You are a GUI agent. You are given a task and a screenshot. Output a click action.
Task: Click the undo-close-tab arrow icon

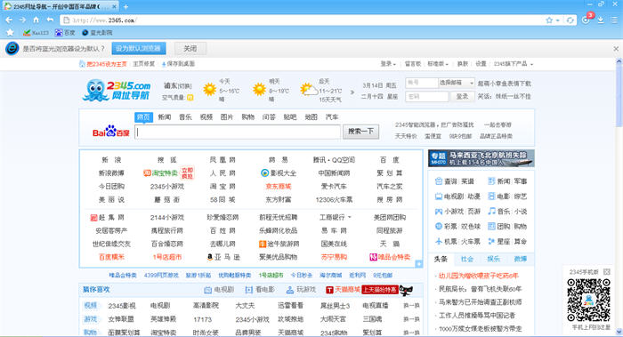[50, 20]
